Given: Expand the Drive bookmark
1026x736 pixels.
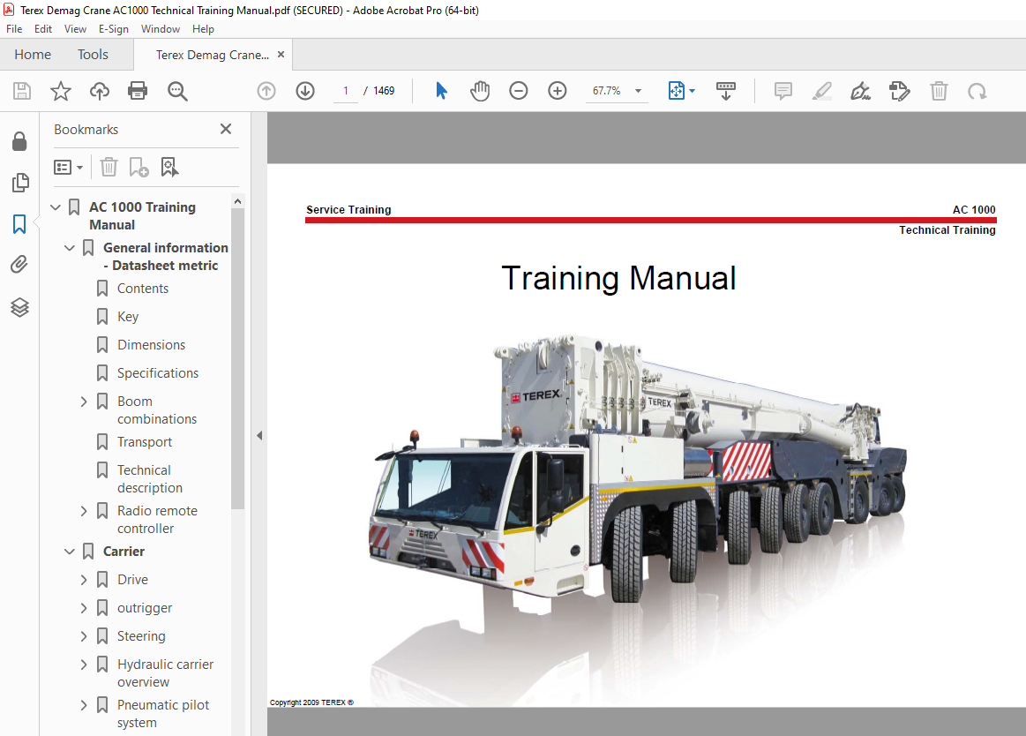Looking at the screenshot, I should click(x=84, y=580).
